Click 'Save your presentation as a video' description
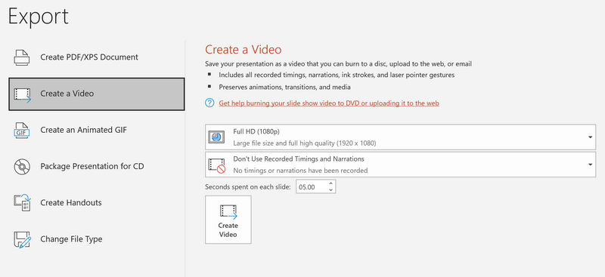Image resolution: width=605 pixels, height=277 pixels. [x=338, y=64]
